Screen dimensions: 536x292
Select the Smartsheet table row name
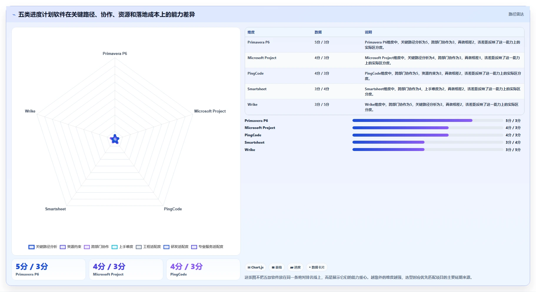click(x=257, y=89)
